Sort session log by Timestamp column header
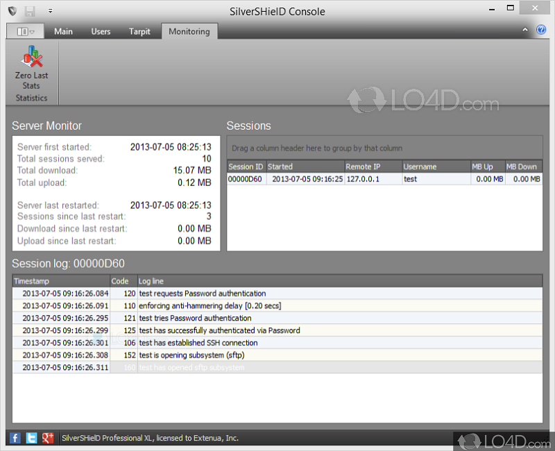Viewport: 555px width, 451px height. pyautogui.click(x=61, y=281)
